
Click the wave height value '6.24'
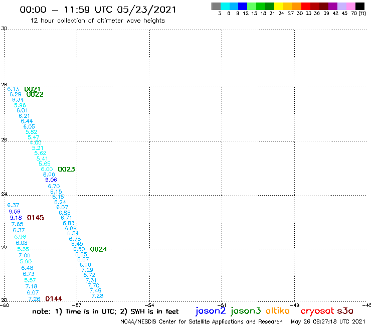pyautogui.click(x=60, y=202)
